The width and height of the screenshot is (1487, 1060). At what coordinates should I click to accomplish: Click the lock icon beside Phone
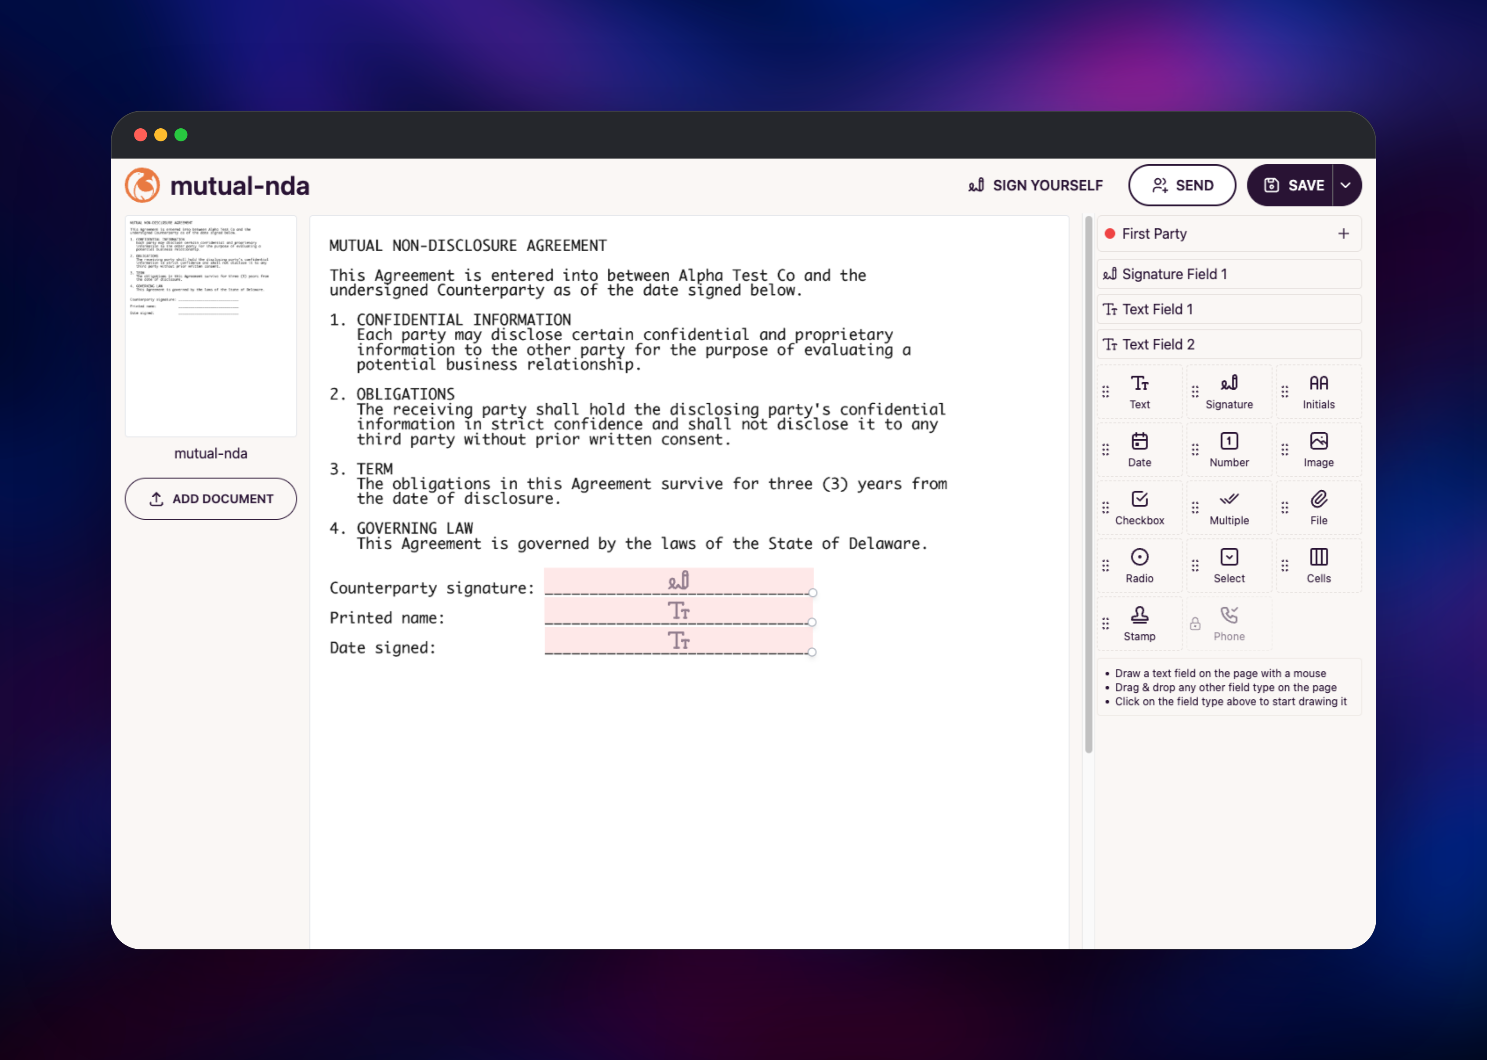tap(1194, 624)
